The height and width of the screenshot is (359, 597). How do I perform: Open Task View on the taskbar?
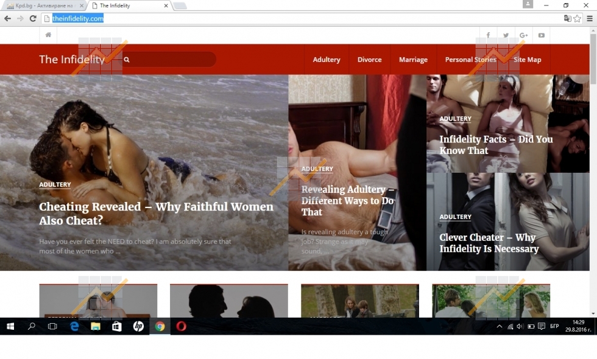(x=52, y=326)
